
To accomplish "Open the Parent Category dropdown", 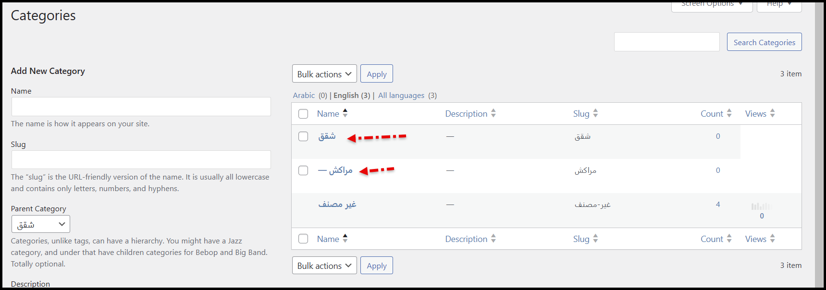I will [41, 224].
